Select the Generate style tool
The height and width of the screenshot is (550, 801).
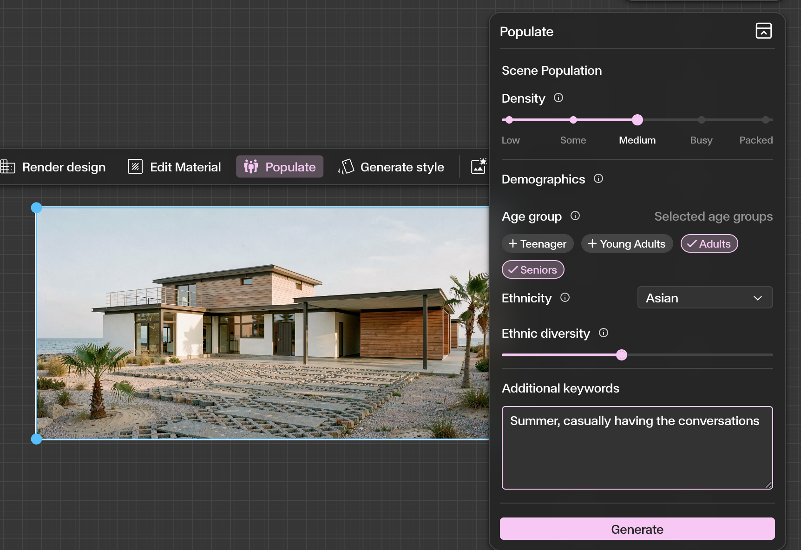[x=391, y=167]
